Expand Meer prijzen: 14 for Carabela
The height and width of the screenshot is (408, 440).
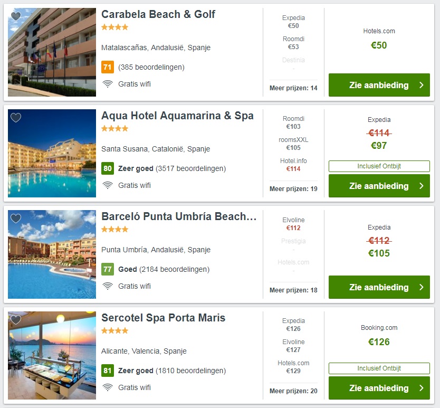[x=293, y=88]
